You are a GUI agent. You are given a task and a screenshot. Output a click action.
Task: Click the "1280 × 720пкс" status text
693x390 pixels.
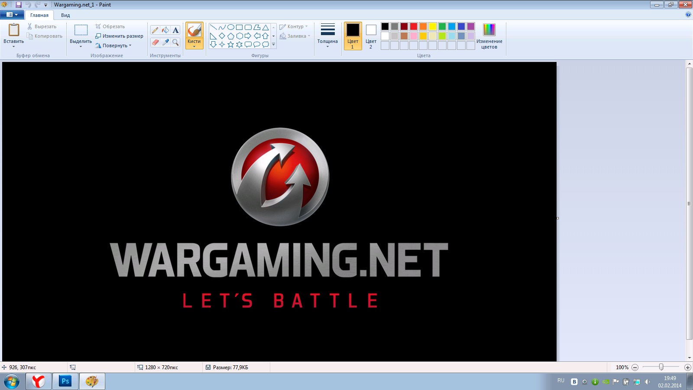(162, 367)
